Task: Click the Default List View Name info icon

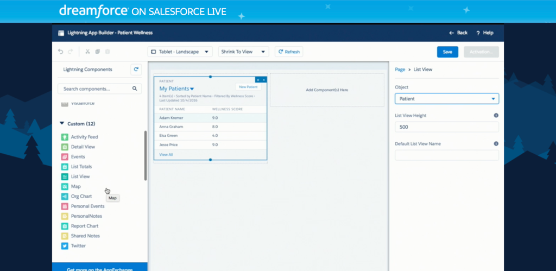Action: pyautogui.click(x=496, y=144)
